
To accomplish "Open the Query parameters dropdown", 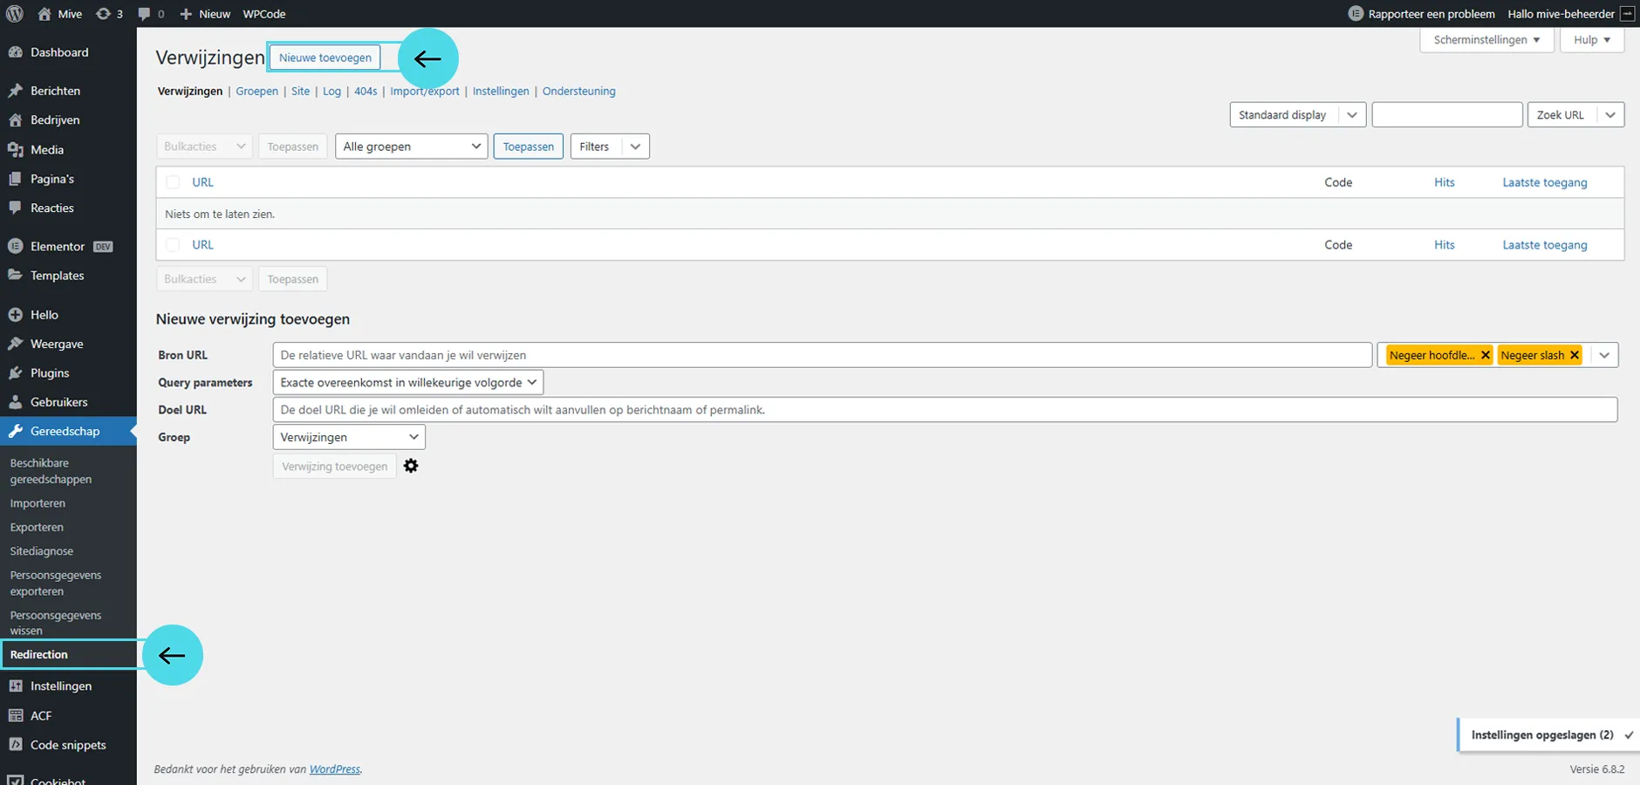I will tap(407, 382).
